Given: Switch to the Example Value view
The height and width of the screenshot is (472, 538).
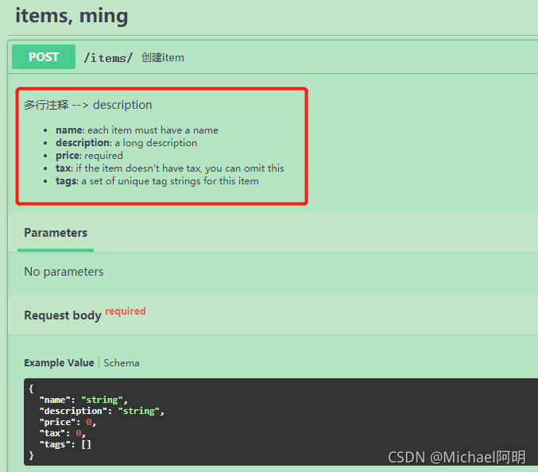Looking at the screenshot, I should coord(59,363).
